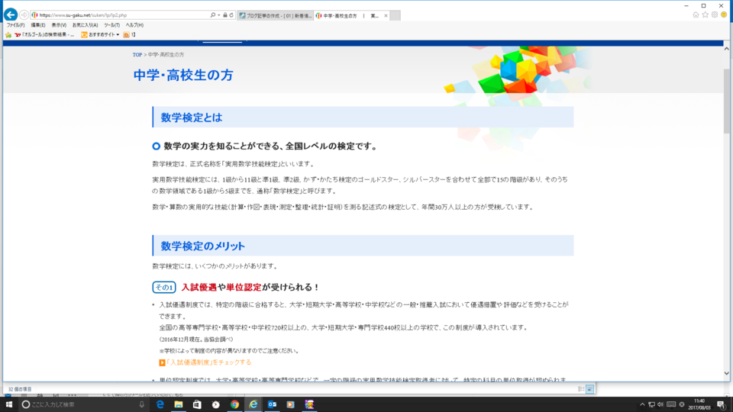This screenshot has height=412, width=733.
Task: Click the add-to-favorites-bar star icon
Action: [8, 34]
